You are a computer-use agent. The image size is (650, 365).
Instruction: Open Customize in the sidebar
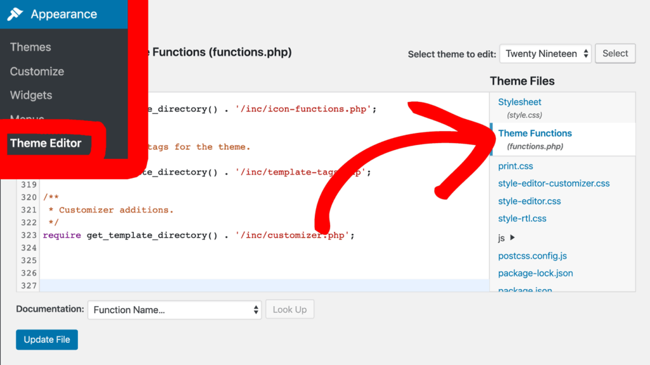point(37,72)
